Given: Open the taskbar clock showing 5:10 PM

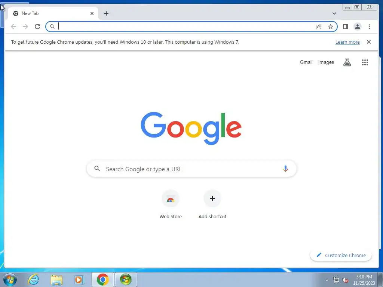Looking at the screenshot, I should pos(364,280).
